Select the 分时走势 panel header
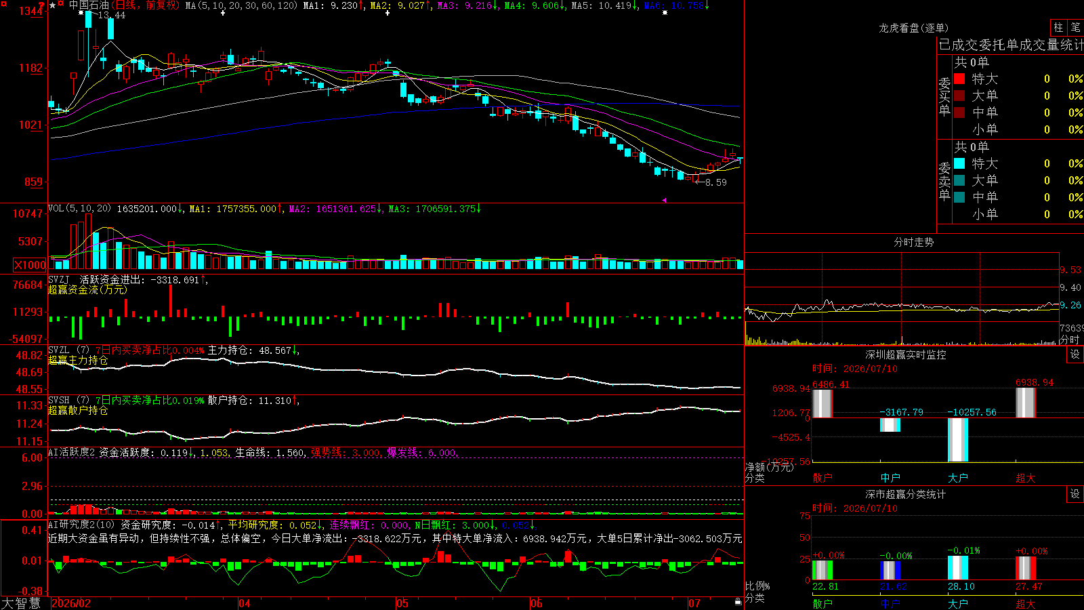Viewport: 1084px width, 610px height. click(913, 242)
